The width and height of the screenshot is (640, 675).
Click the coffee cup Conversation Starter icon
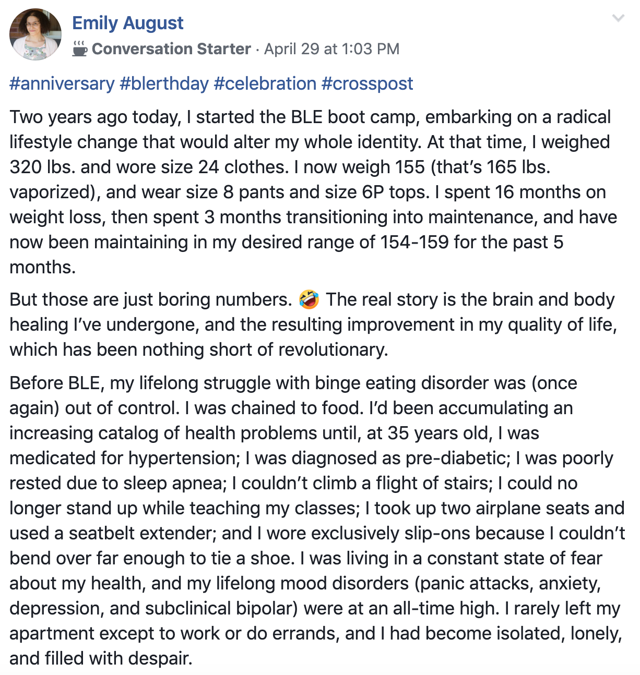(79, 49)
